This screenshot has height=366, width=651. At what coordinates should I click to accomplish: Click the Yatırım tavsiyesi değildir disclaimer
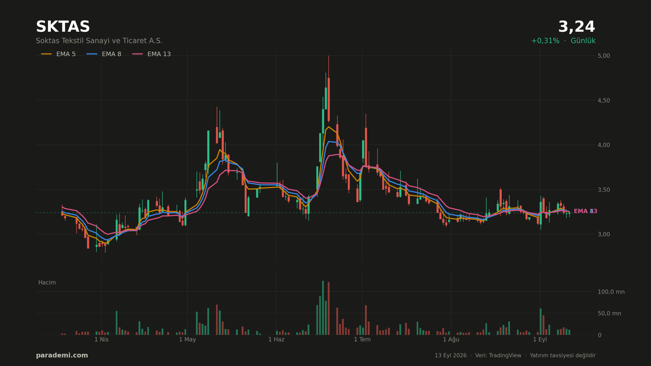[x=563, y=355]
